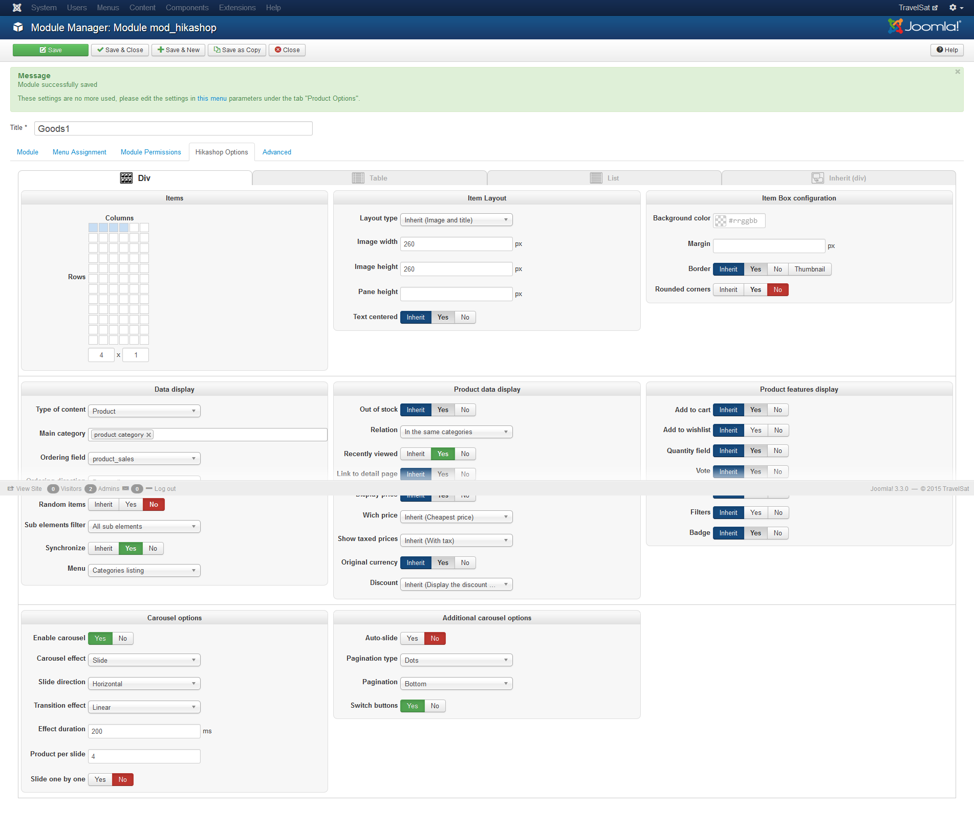This screenshot has width=974, height=833.
Task: Set Random items to Yes
Action: [x=131, y=505]
